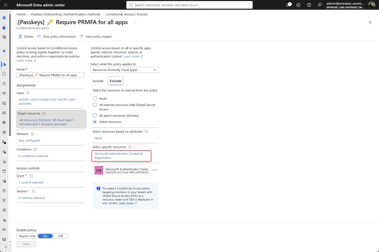The image size is (379, 252).
Task: Open ellipsis menu for Microsoft Authenticator resource
Action: [155, 170]
